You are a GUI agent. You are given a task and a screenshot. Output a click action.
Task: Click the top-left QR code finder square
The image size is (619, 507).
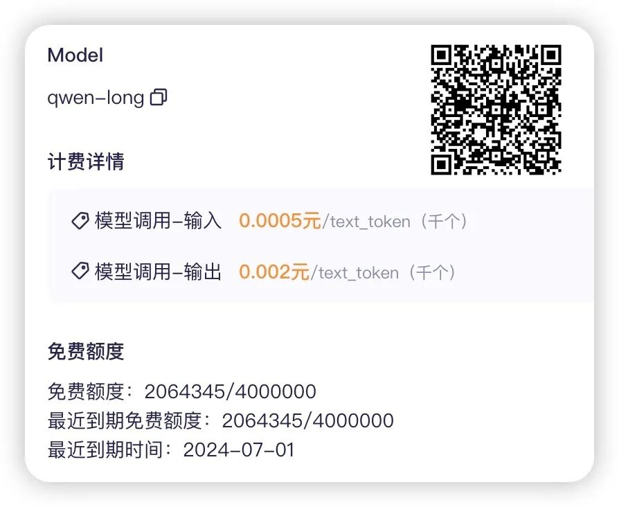(441, 55)
